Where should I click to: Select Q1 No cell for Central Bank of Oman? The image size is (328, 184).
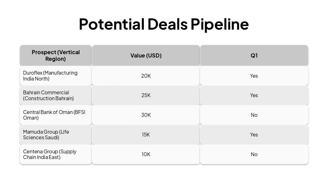(x=254, y=115)
